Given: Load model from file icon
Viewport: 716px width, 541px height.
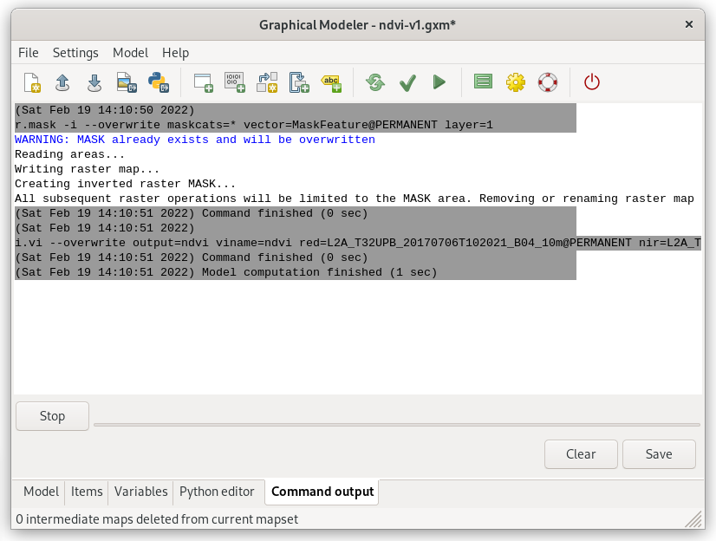Looking at the screenshot, I should click(x=62, y=82).
